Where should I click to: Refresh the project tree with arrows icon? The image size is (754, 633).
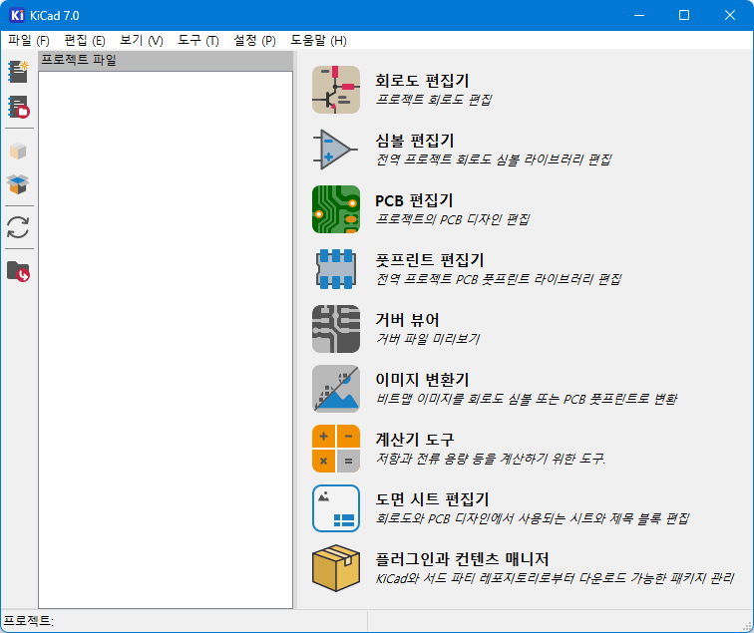(18, 227)
